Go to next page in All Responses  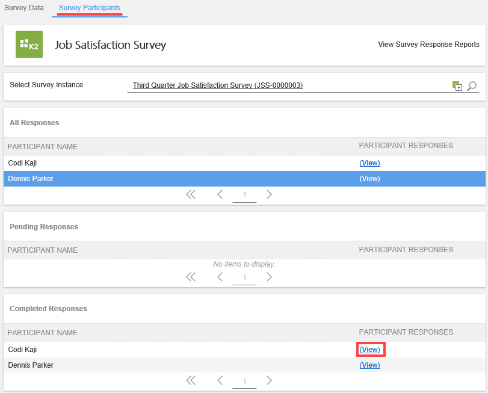tap(269, 194)
